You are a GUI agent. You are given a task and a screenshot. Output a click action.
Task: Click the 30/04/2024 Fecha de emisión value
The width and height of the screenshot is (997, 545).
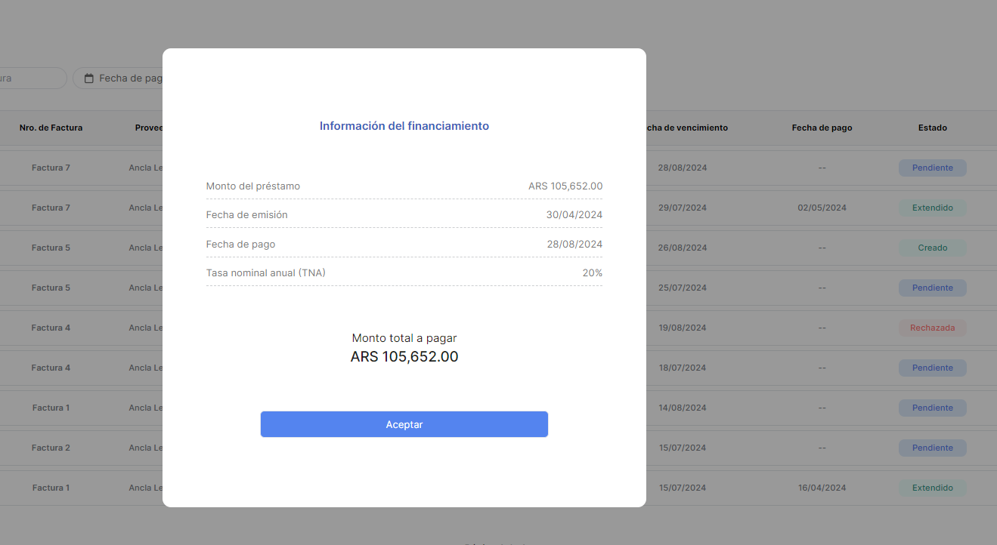point(574,214)
